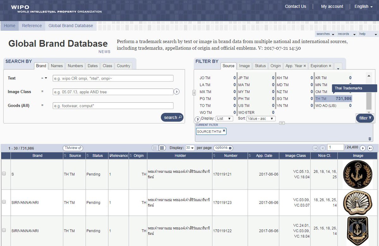Switch to the Country search tab

click(123, 66)
